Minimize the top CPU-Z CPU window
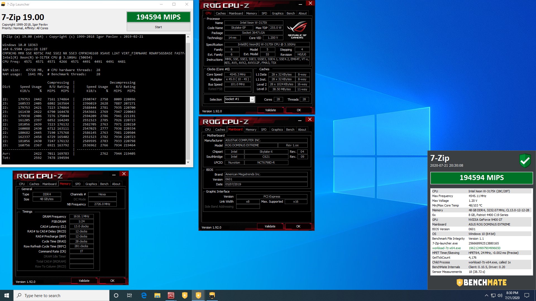The image size is (536, 301). [x=300, y=4]
